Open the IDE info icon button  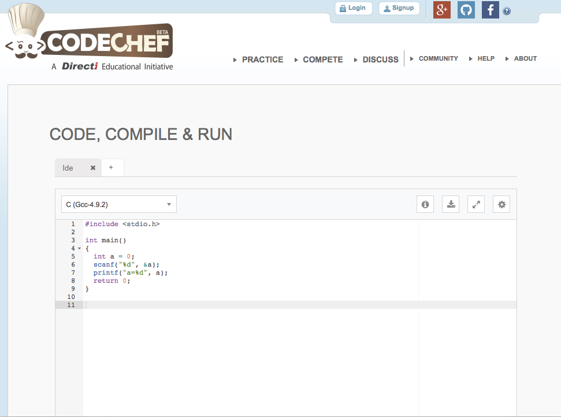tap(425, 204)
